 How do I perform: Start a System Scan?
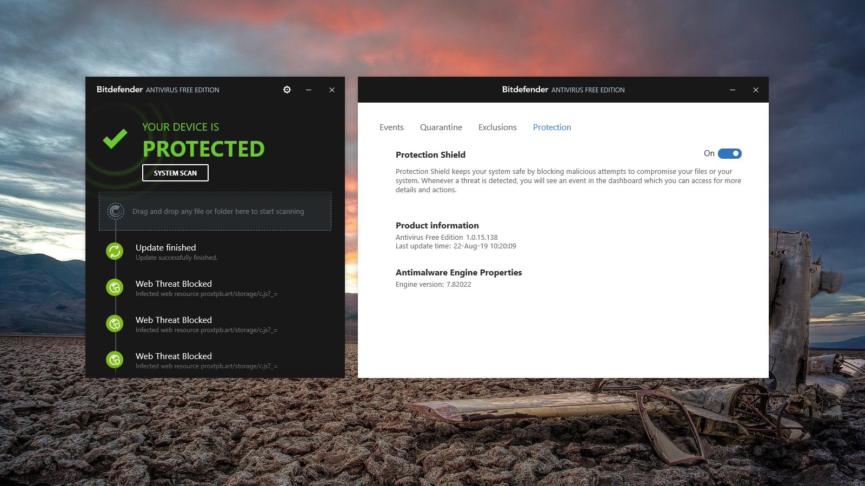[175, 173]
